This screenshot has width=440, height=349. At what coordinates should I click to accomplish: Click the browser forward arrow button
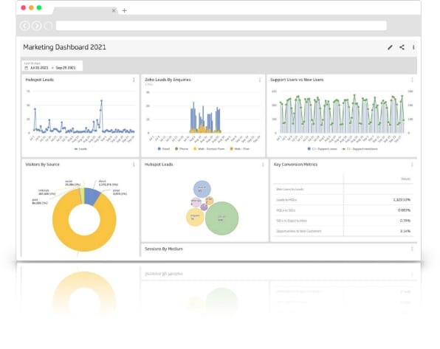(36, 26)
